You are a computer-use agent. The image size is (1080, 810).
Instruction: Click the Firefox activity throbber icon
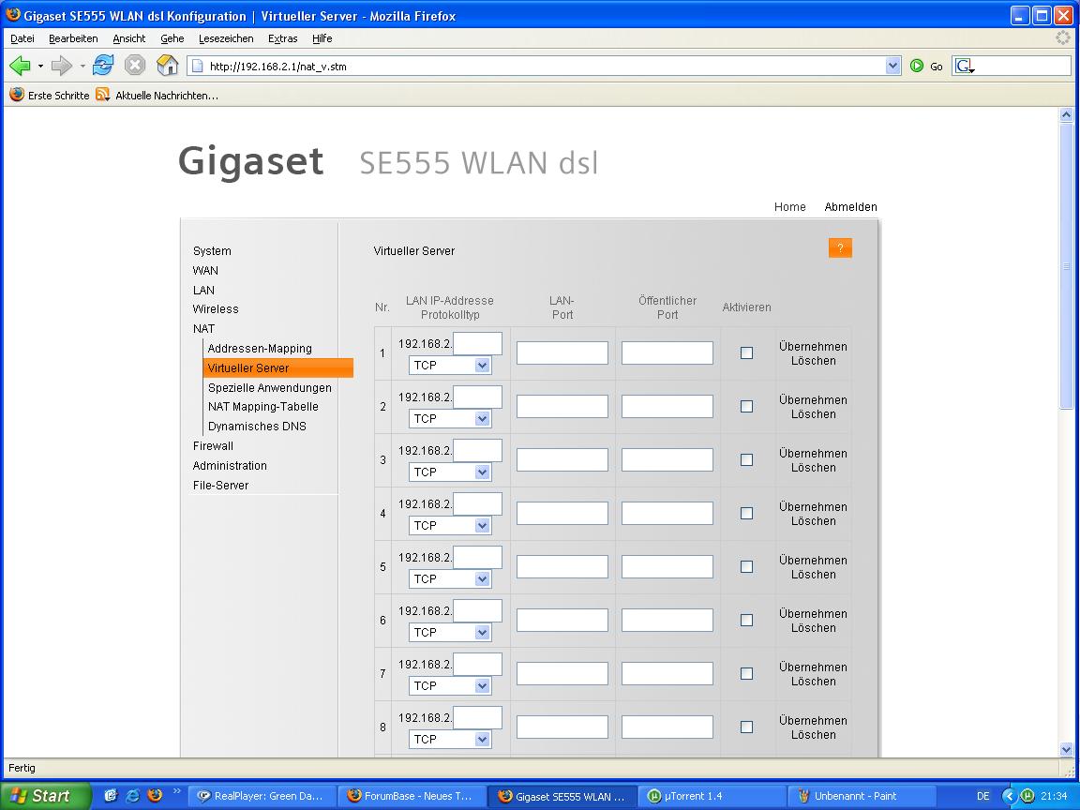tap(1063, 37)
